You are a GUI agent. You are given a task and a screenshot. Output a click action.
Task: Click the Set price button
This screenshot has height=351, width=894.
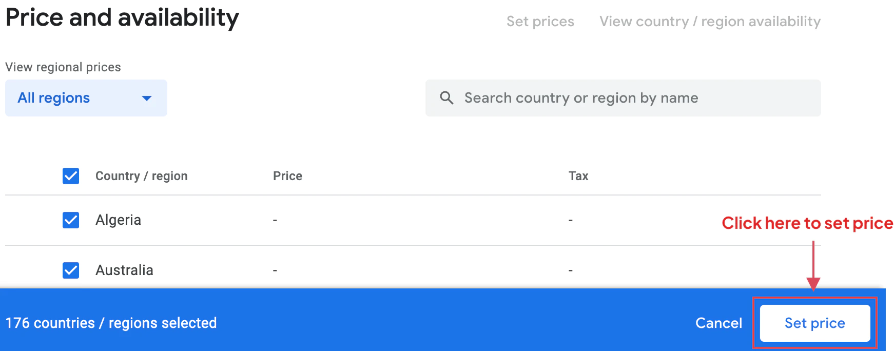(x=814, y=323)
